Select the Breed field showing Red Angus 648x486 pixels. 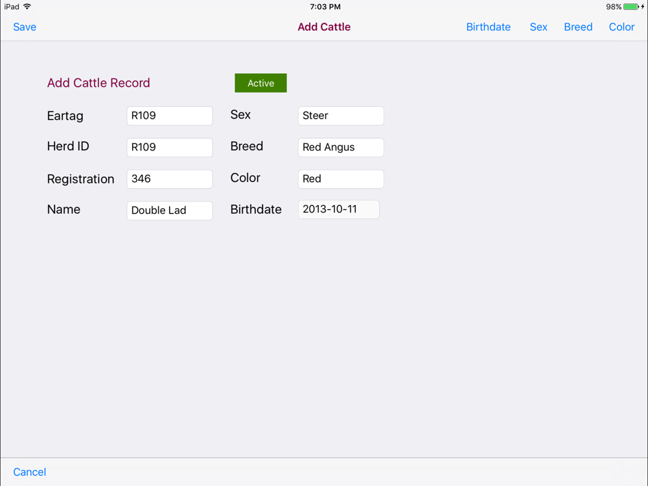click(x=341, y=147)
